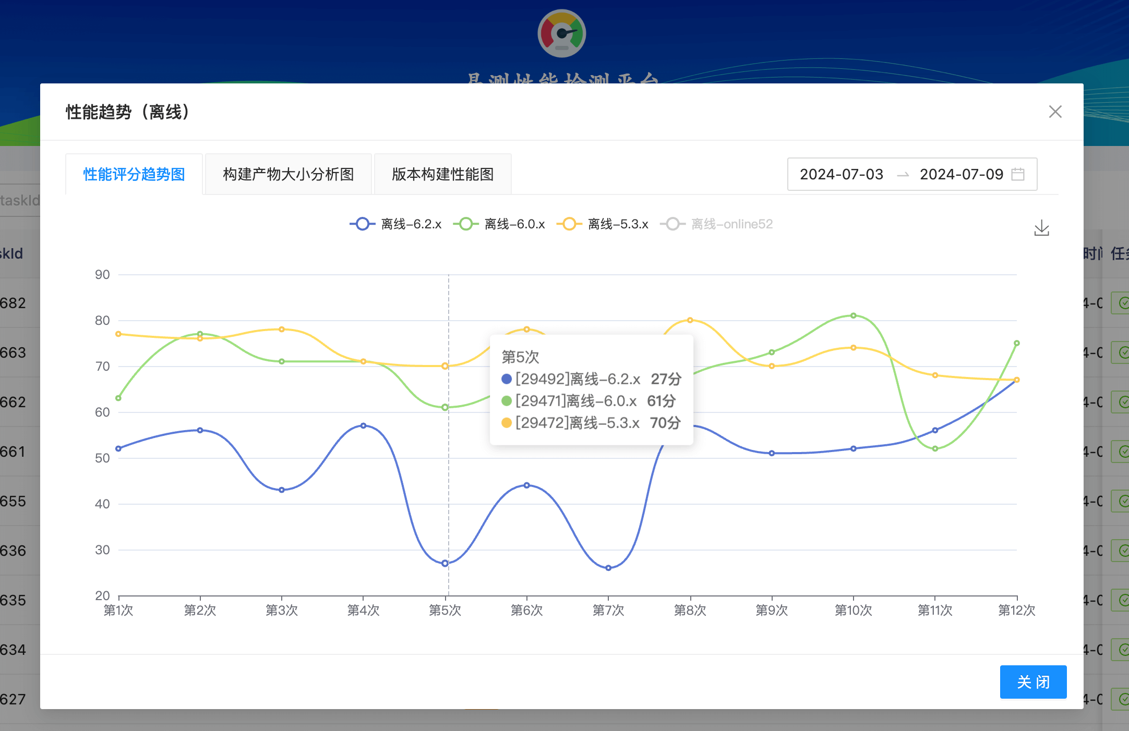
Task: Open end date 2024-07-09 picker
Action: coord(961,174)
